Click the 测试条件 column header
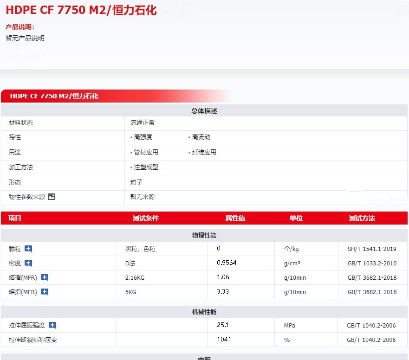The width and height of the screenshot is (409, 360). (146, 218)
